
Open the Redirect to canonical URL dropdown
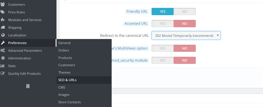(x=186, y=36)
